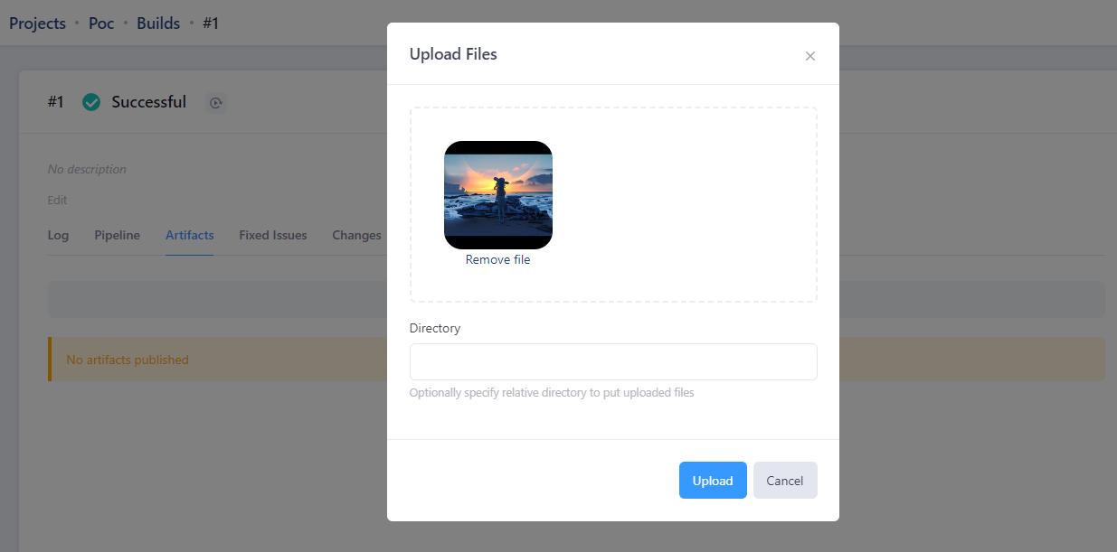Focus the Directory text field
Image resolution: width=1117 pixels, height=552 pixels.
tap(612, 361)
